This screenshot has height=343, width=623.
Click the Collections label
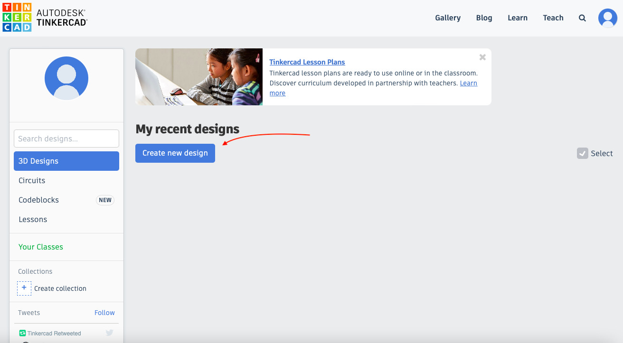[35, 271]
